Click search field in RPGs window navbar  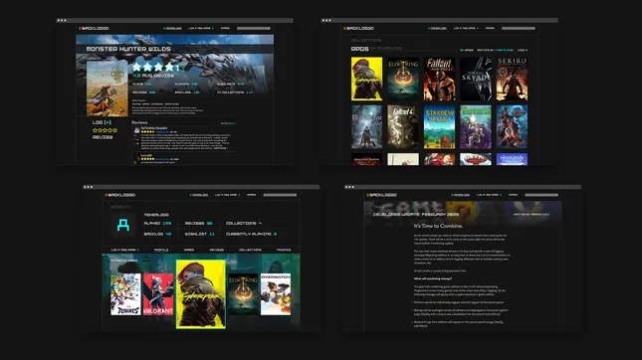519,28
